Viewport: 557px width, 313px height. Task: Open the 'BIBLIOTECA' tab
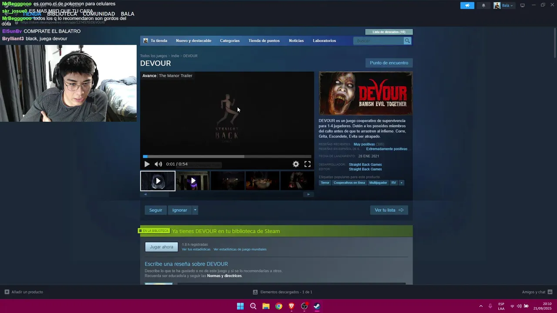[x=62, y=14]
